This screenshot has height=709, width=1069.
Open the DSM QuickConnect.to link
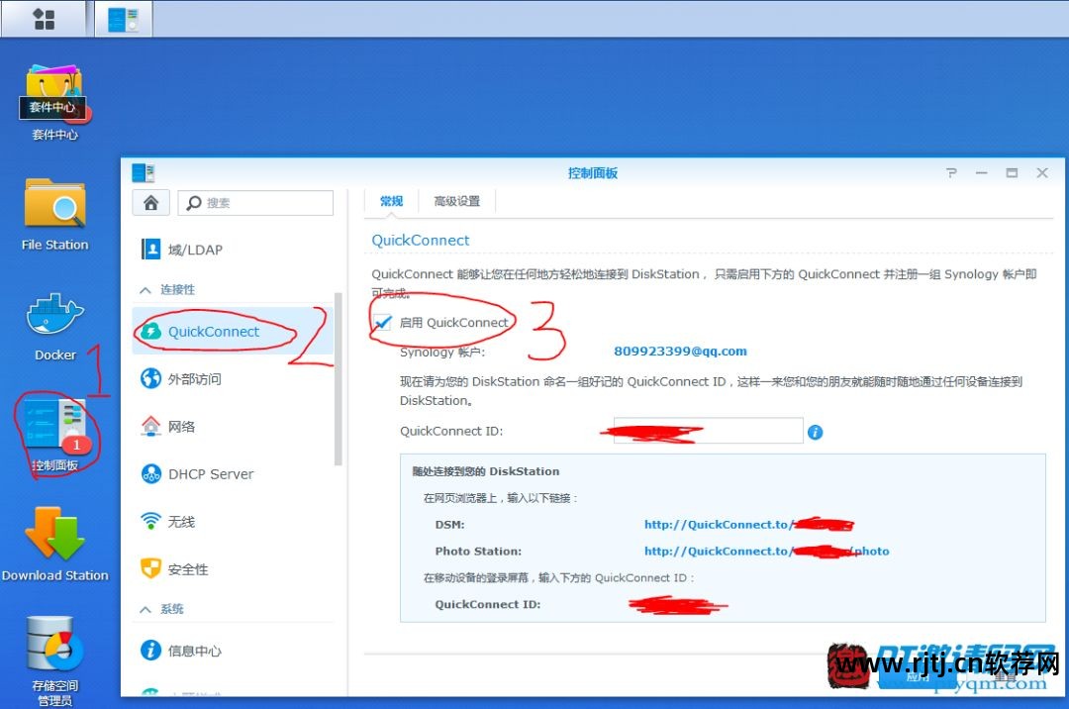point(748,524)
